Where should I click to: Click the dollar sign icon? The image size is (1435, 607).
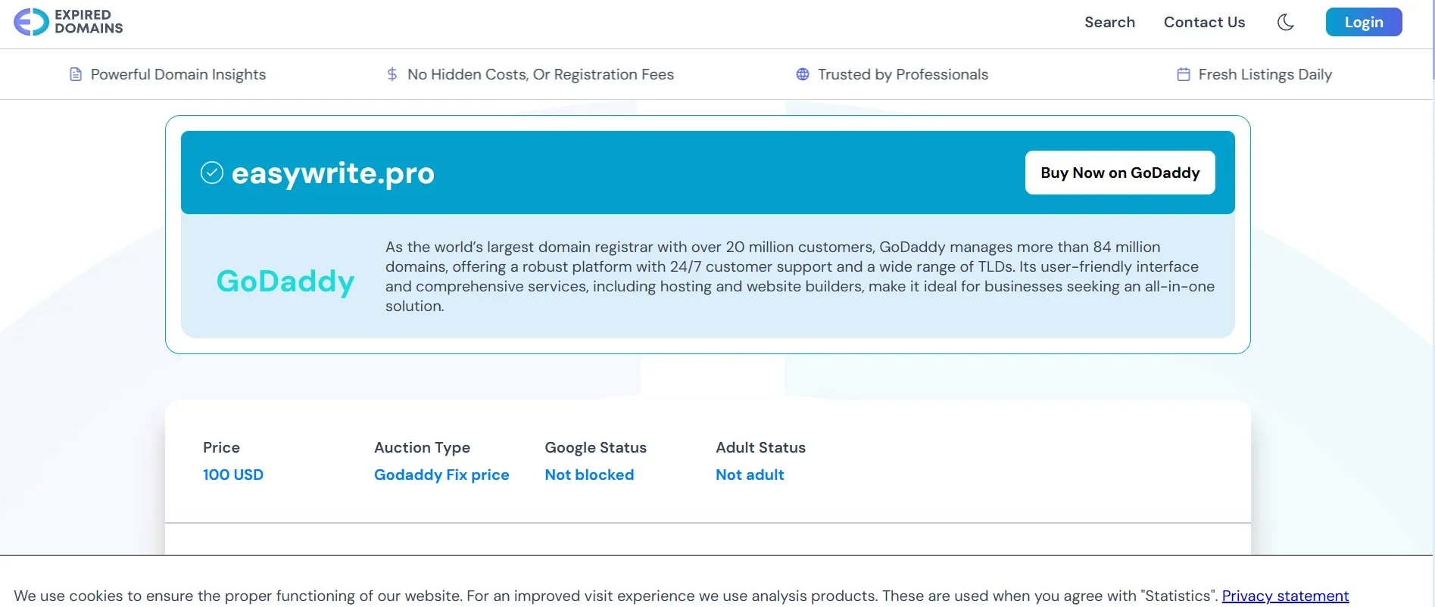[x=392, y=74]
